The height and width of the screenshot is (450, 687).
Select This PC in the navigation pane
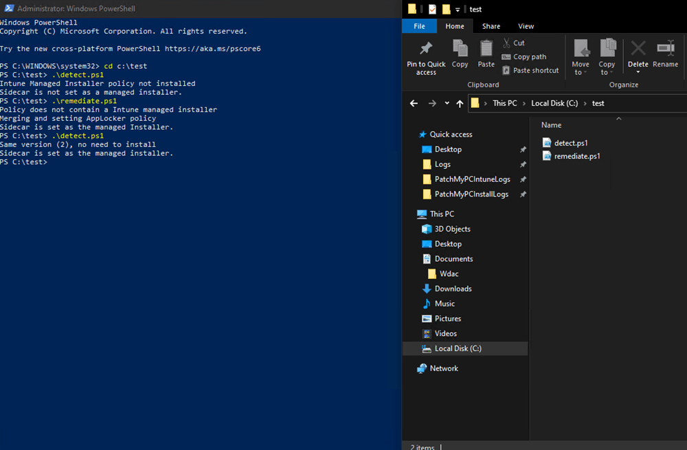[442, 214]
